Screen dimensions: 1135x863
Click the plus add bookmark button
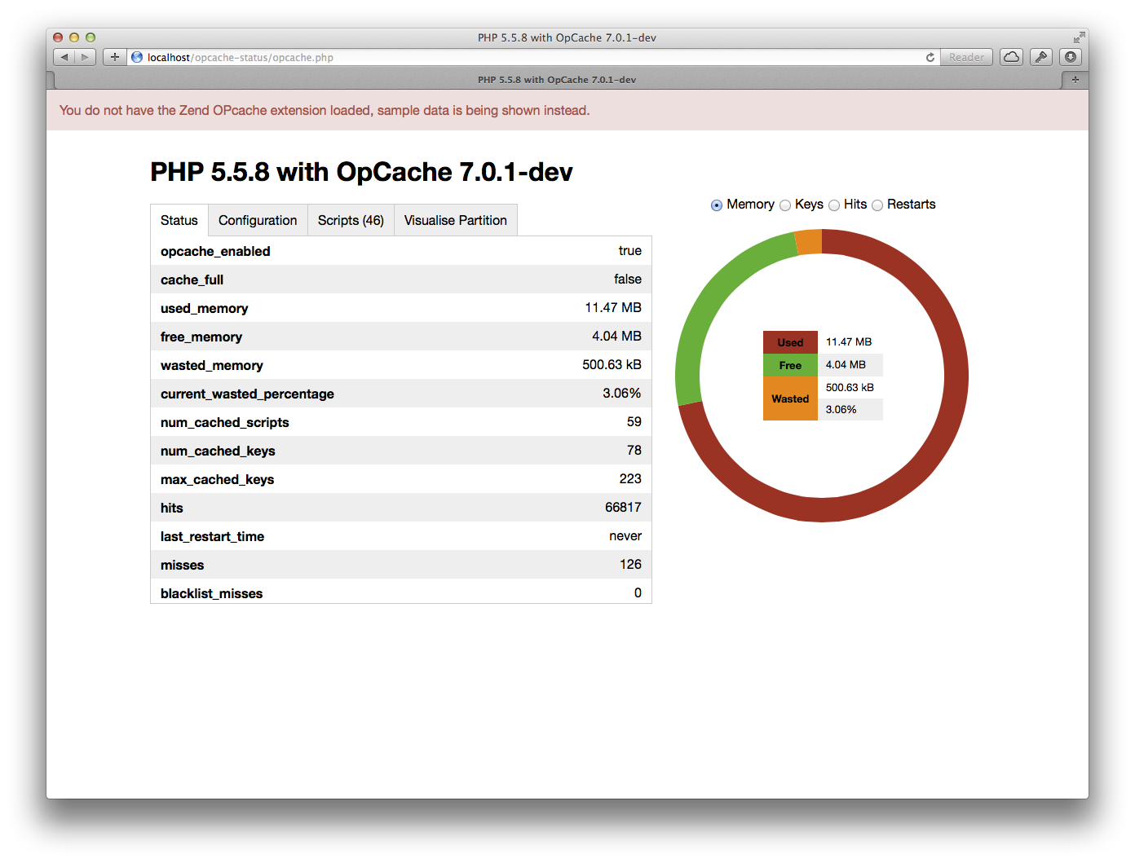(x=115, y=57)
